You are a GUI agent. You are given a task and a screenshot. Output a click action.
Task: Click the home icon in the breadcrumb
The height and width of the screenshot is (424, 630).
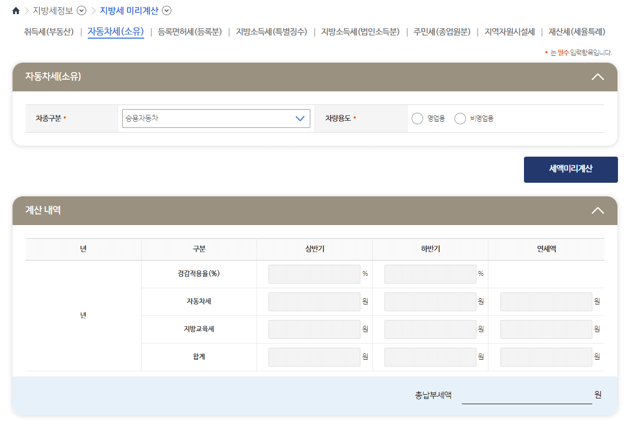click(15, 9)
